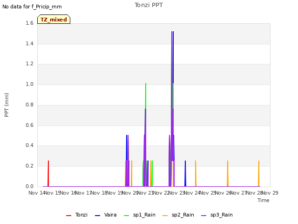Image resolution: width=298 pixels, height=224 pixels.
Task: Click the Vaira legend entry
Action: tap(106, 215)
